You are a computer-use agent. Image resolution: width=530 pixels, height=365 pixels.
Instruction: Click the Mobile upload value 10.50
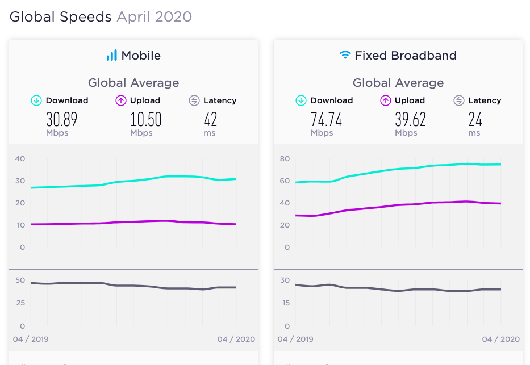(x=145, y=120)
